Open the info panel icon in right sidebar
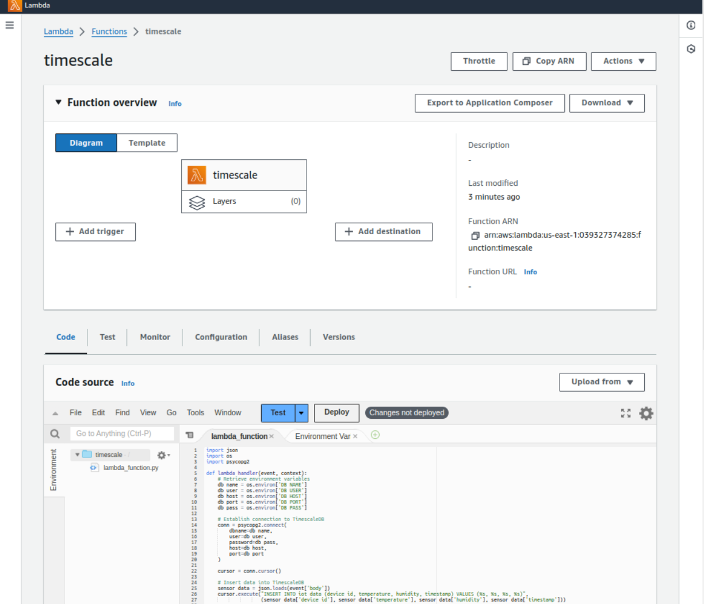 tap(691, 25)
